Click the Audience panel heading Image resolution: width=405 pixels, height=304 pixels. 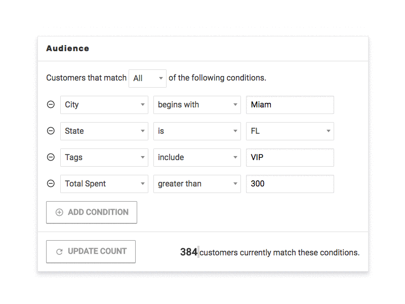coord(68,48)
